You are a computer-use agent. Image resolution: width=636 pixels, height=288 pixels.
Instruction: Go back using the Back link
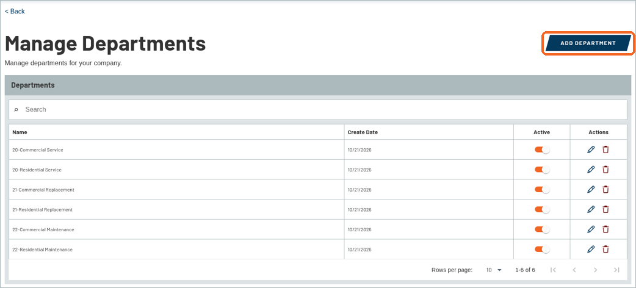pyautogui.click(x=15, y=12)
